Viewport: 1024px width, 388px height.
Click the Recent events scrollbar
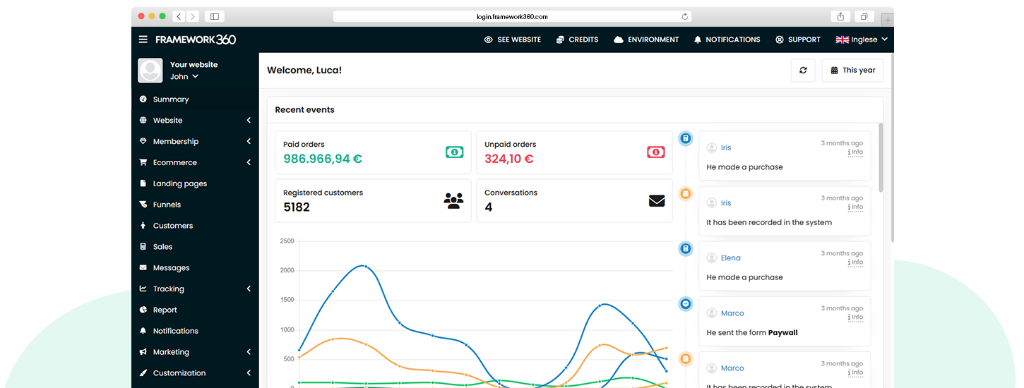point(880,157)
